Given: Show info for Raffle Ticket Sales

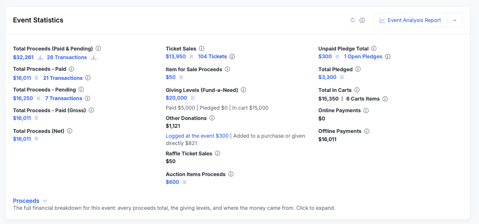Looking at the screenshot, I should (218, 154).
